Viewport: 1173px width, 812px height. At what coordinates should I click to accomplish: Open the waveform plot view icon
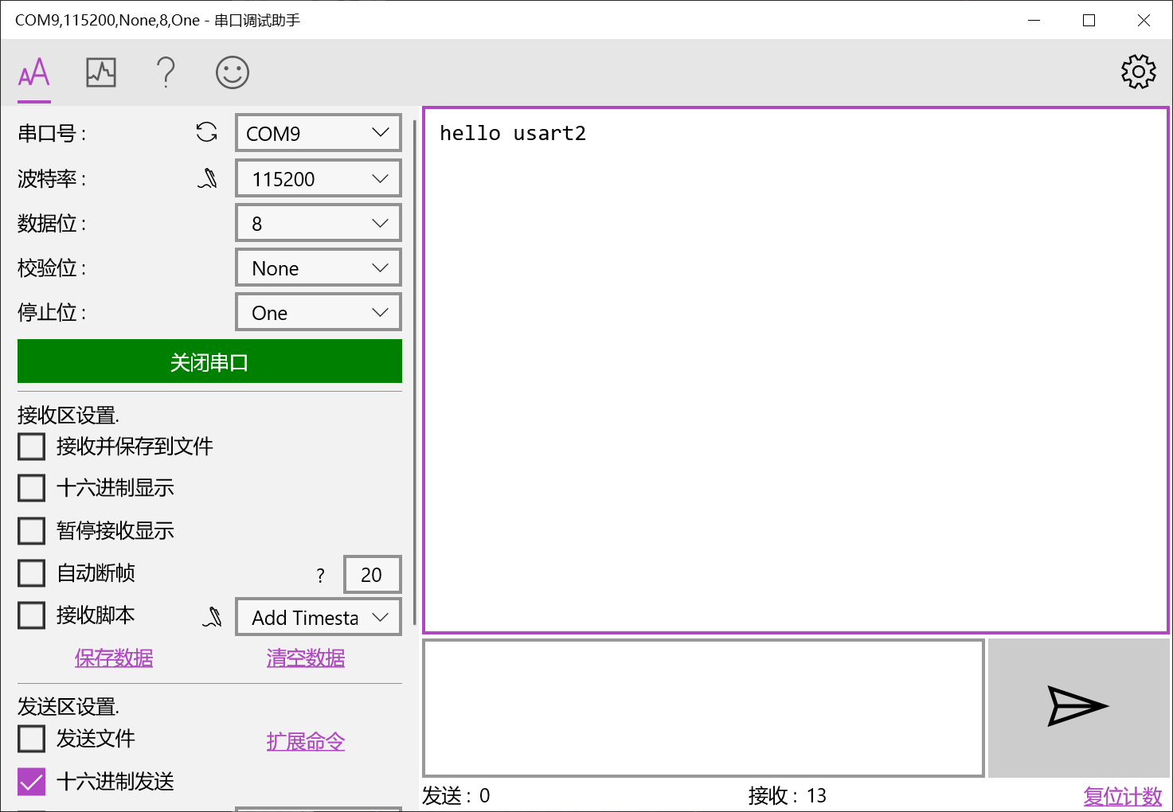(x=100, y=72)
